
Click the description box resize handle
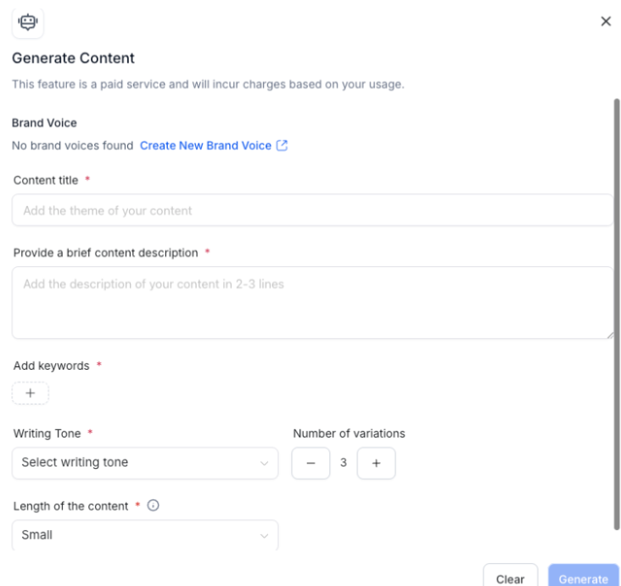609,335
